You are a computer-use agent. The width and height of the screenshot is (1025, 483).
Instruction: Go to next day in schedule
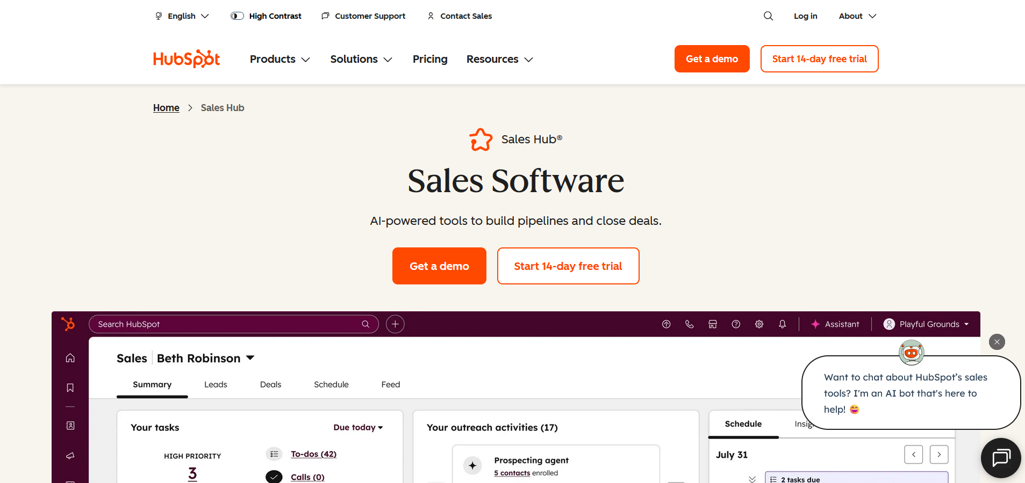[x=939, y=455]
